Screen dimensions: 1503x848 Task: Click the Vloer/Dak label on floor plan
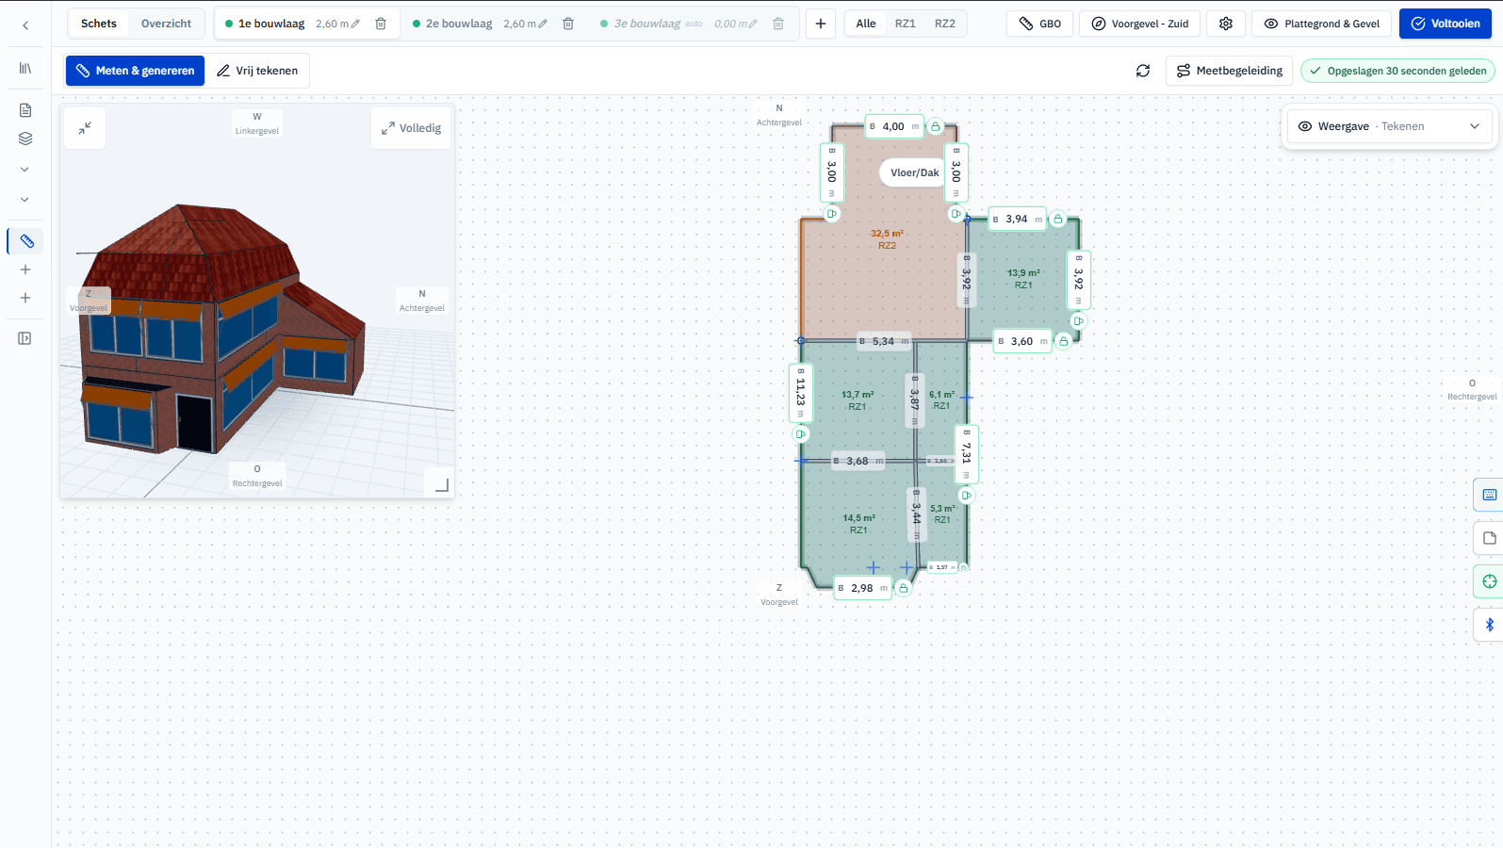click(x=914, y=172)
